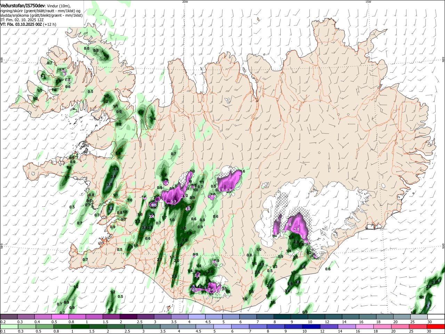Screen dimensions: 445x334
Task: Click the snow legend swatch between 0.2 and 0.3
Action: pyautogui.click(x=9, y=317)
